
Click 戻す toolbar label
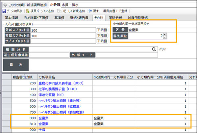96,11
